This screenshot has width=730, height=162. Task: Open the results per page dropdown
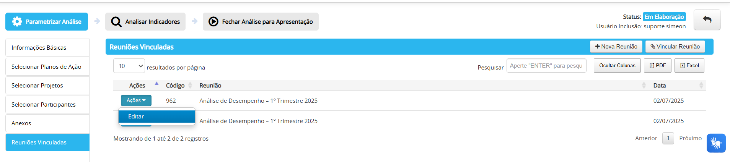[129, 66]
